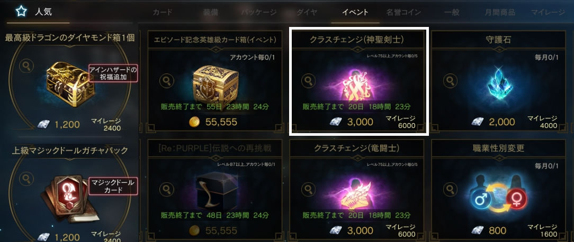Open the 装備 tab

[x=211, y=13]
